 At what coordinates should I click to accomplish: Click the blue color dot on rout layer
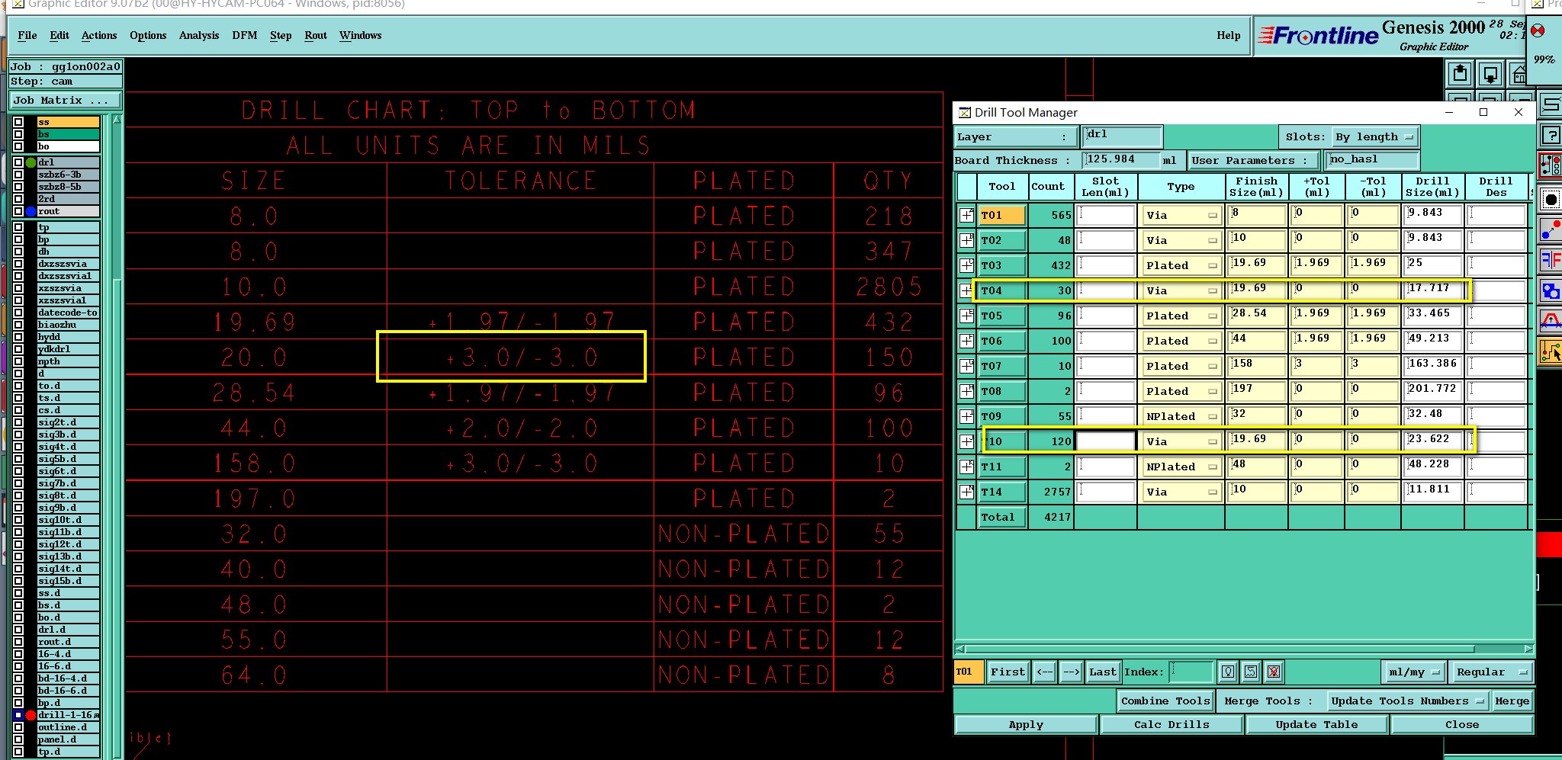31,211
